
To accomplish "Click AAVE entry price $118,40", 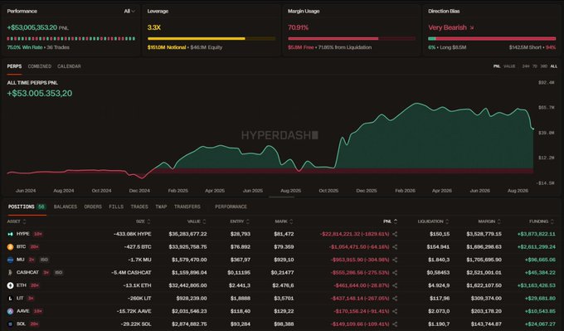I will (241, 311).
